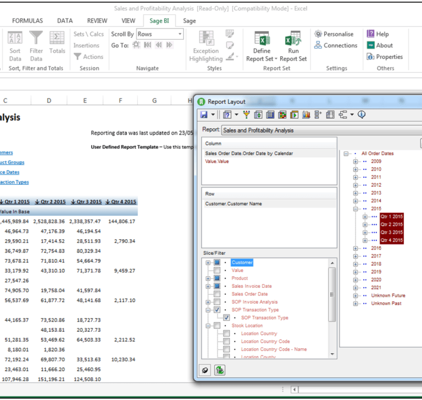The height and width of the screenshot is (400, 422).
Task: Open the Define Report Set dropdown arrow
Action: click(x=276, y=59)
